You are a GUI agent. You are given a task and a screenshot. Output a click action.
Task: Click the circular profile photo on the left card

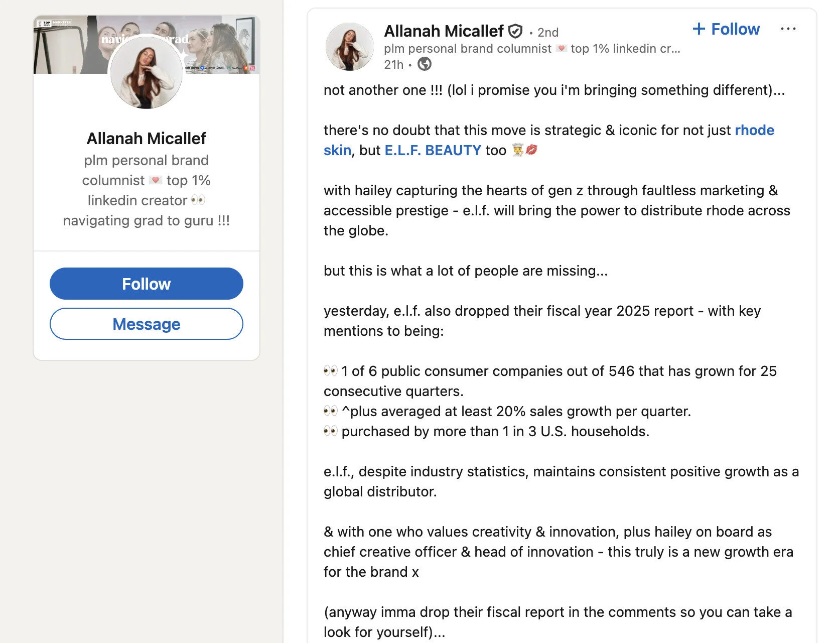pyautogui.click(x=146, y=73)
